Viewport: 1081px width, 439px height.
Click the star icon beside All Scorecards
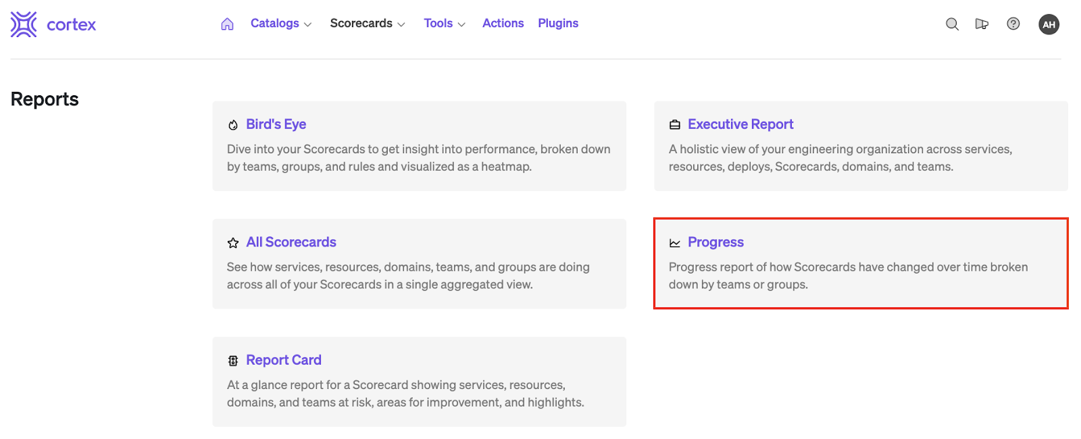233,243
